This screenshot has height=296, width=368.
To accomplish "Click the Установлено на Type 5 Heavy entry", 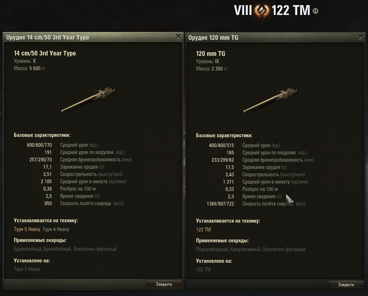I will 27,269.
